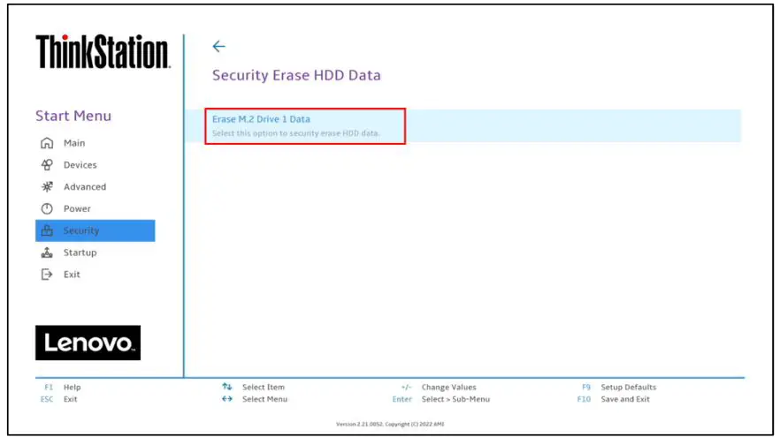Click the Power icon in the sidebar
This screenshot has height=437, width=780.
pyautogui.click(x=47, y=208)
